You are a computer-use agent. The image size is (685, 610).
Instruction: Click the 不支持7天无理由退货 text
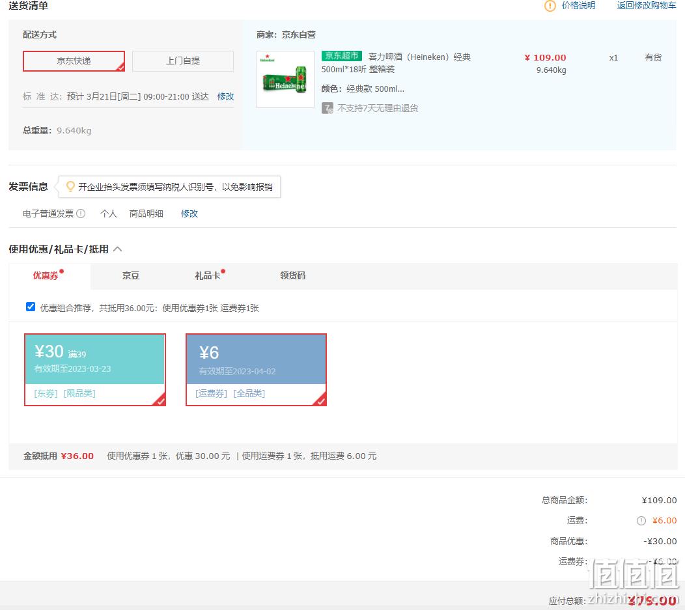(378, 108)
